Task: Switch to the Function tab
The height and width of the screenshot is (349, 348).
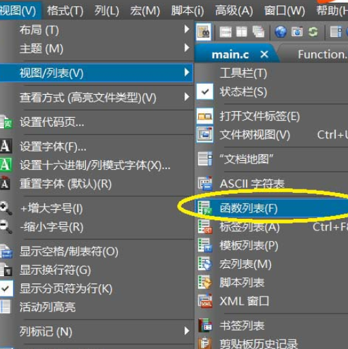Action: coord(322,55)
